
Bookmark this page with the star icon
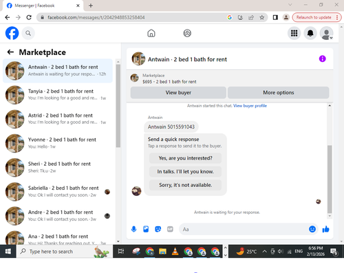coord(262,17)
